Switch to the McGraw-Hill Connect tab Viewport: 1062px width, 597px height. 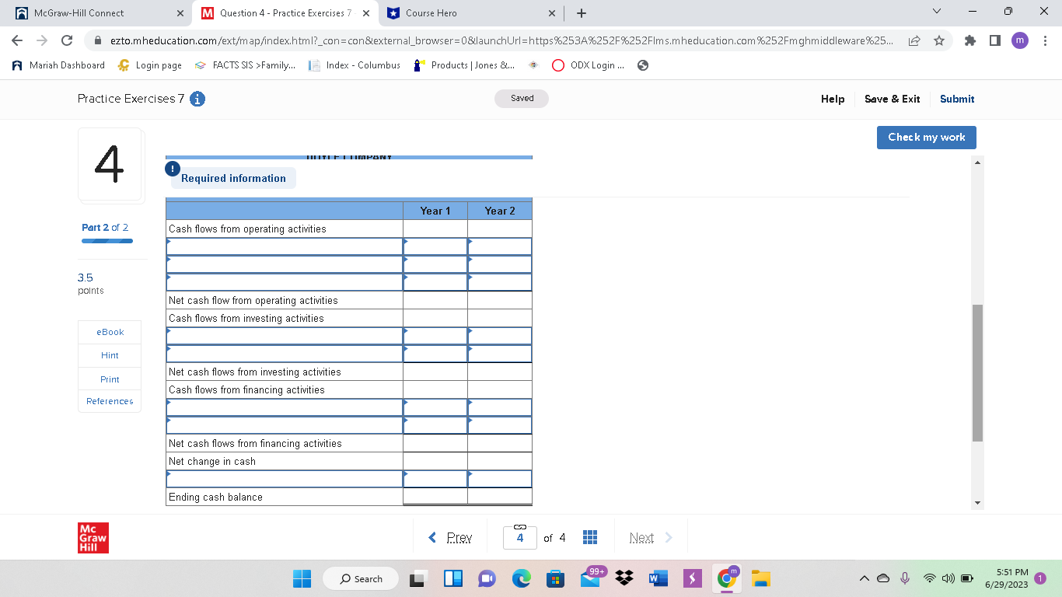[93, 12]
